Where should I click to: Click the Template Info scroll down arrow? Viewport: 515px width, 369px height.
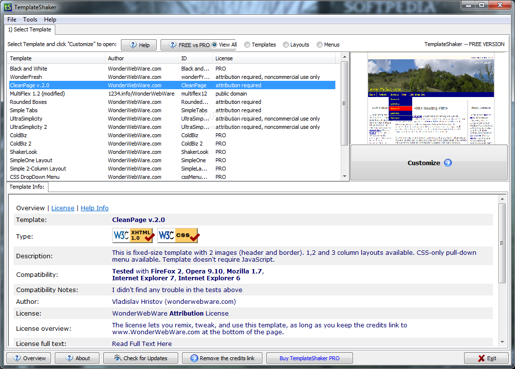pos(502,342)
